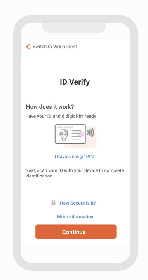148x280 pixels.
Task: Click the pink square behind the card
Action: click(80, 137)
